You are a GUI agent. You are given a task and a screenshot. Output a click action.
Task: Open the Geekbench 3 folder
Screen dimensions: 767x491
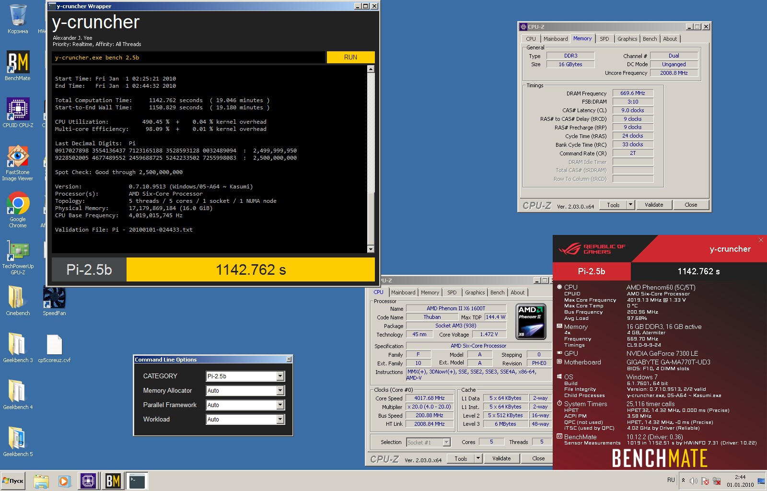tap(18, 348)
